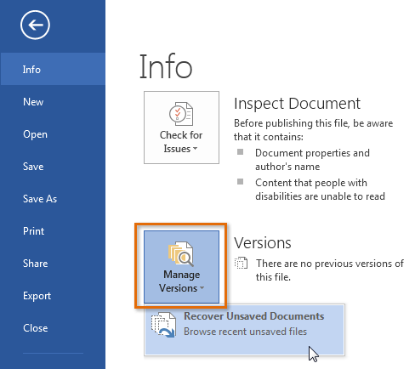Click the Versions heading
This screenshot has height=369, width=415.
(263, 243)
